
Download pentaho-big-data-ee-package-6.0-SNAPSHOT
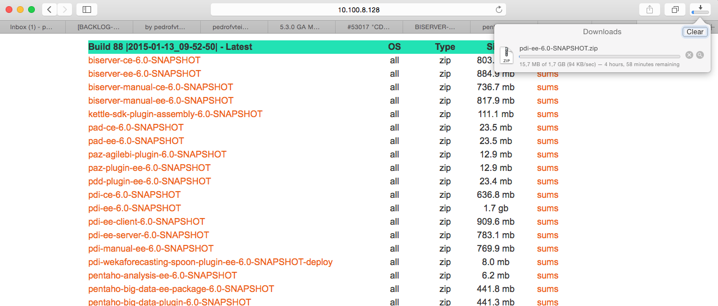click(181, 289)
